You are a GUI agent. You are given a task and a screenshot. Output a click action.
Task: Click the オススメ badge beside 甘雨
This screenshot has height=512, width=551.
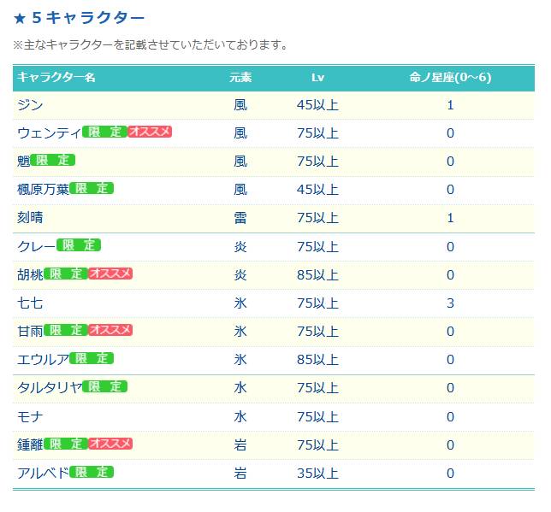110,330
